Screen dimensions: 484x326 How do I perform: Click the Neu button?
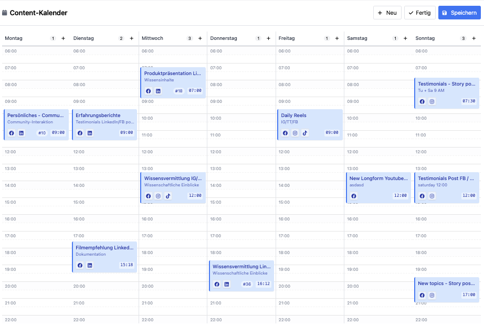pyautogui.click(x=387, y=13)
